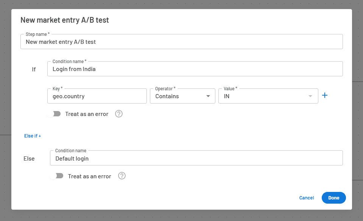Open the help tooltip next to Treat as an error
Image resolution: width=363 pixels, height=221 pixels.
[x=118, y=114]
